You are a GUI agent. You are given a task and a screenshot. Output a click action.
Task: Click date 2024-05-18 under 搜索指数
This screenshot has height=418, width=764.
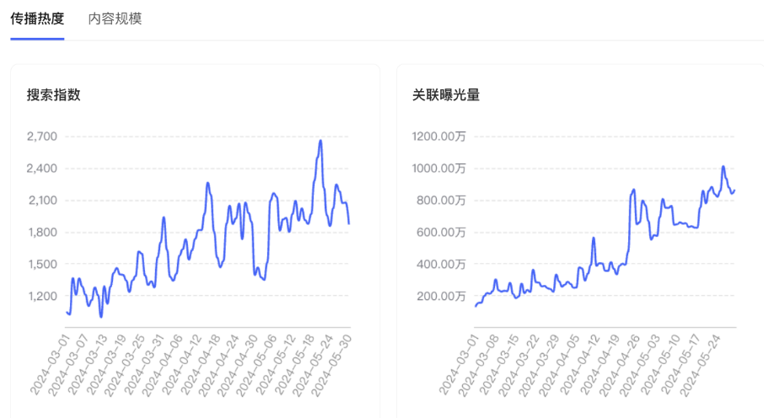pos(293,364)
